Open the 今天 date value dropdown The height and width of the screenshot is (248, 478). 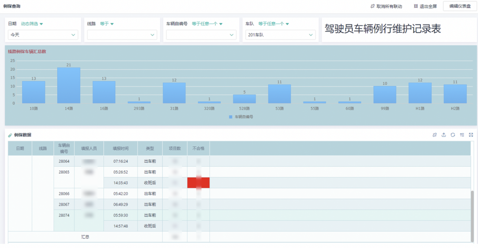(43, 35)
